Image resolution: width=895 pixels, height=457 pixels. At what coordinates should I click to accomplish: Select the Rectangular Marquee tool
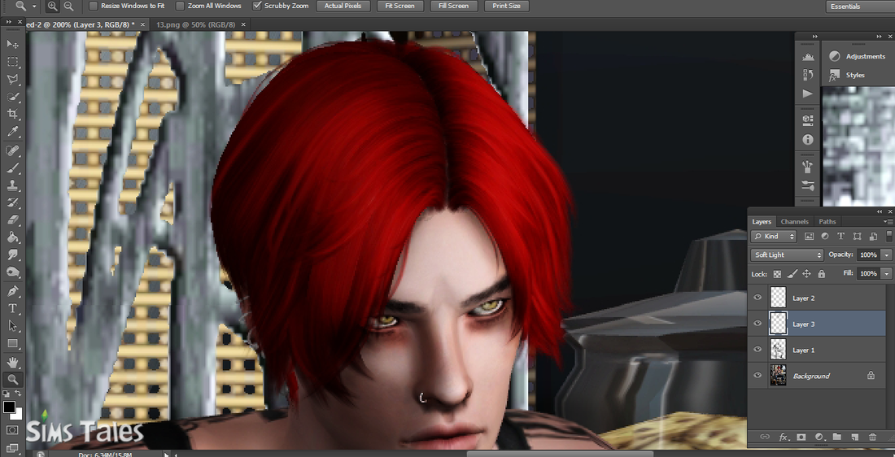[12, 62]
